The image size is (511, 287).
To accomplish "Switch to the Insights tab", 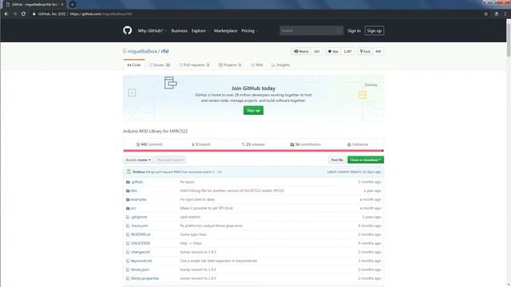I will (280, 65).
